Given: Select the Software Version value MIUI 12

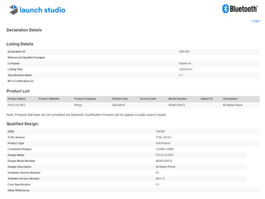Looking at the screenshot, I should click(x=160, y=179).
